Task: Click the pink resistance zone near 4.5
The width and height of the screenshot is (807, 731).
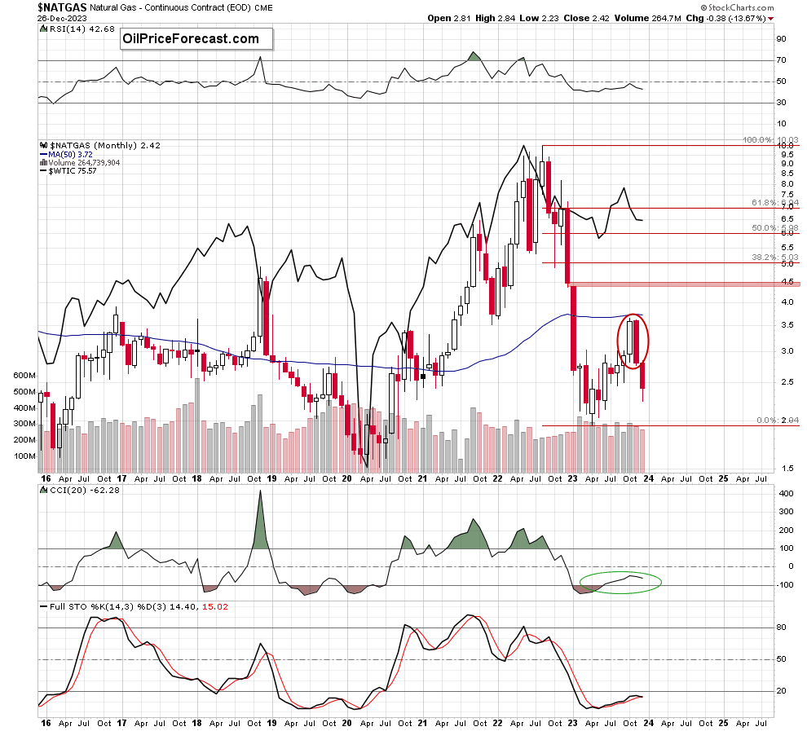Action: point(683,284)
